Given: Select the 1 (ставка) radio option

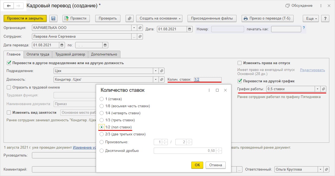Looking at the screenshot, I should [102, 99].
